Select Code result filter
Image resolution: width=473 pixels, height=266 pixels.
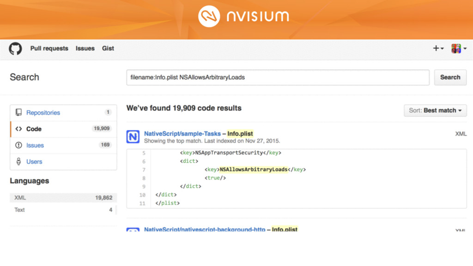[63, 129]
